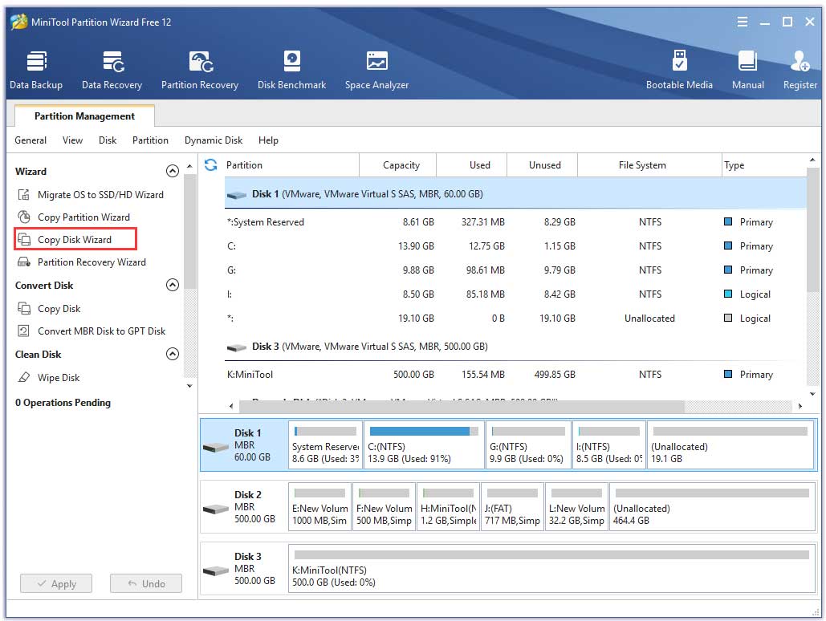Open the hamburger menu in title bar
This screenshot has height=621, width=826.
click(743, 22)
